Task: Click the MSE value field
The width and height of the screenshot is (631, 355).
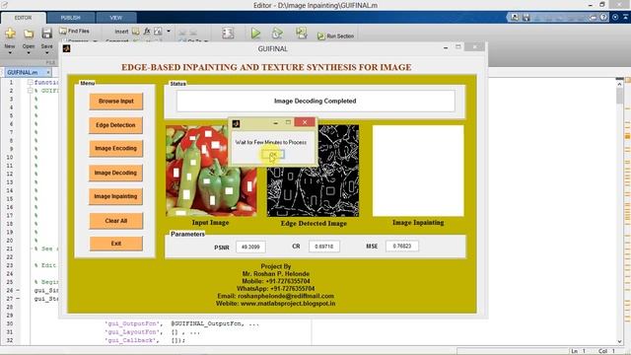Action: coord(402,246)
